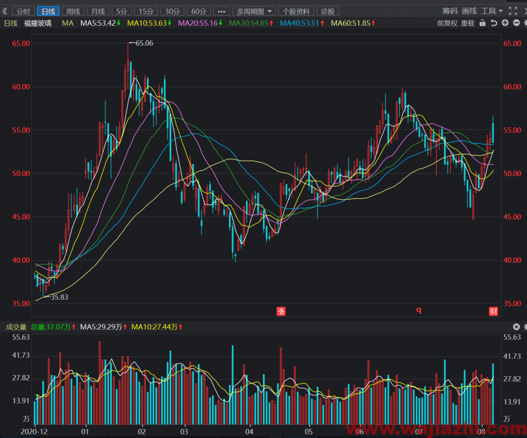This screenshot has width=527, height=438.
Task: Switch to the 分时 intraday tab
Action: [x=23, y=11]
